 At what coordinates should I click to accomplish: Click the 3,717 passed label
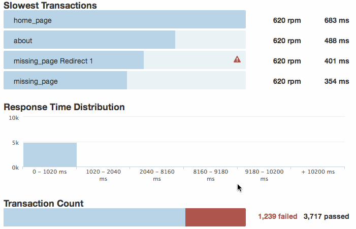point(326,217)
